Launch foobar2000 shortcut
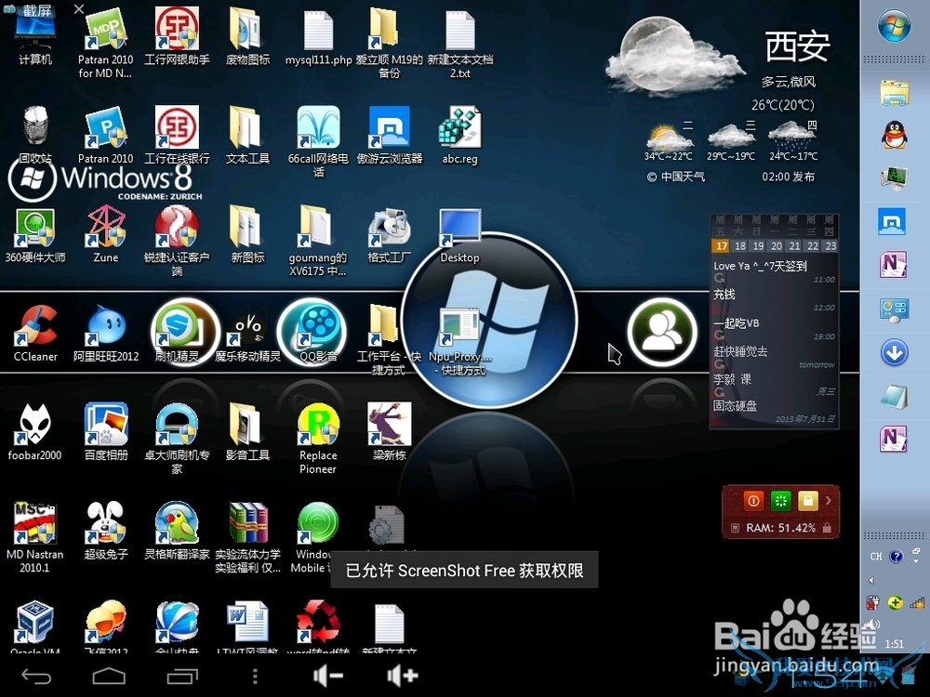 coord(34,433)
